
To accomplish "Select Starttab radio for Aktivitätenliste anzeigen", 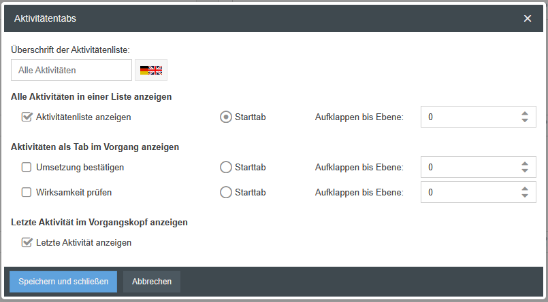I will pyautogui.click(x=226, y=117).
